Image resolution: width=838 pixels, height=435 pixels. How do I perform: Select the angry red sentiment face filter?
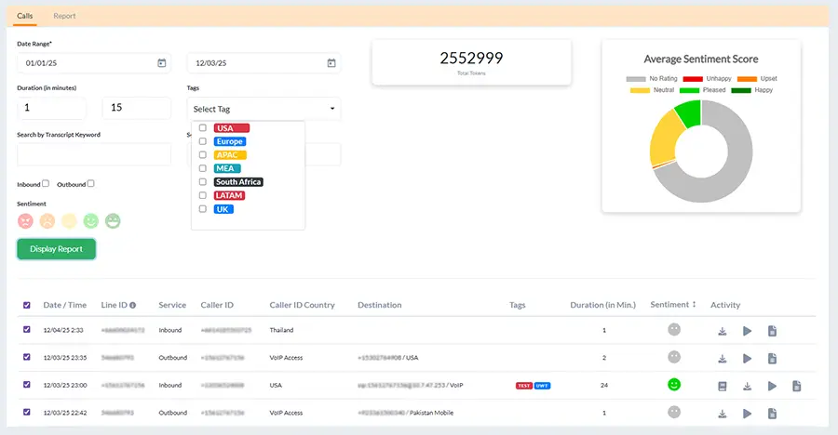[x=25, y=221]
